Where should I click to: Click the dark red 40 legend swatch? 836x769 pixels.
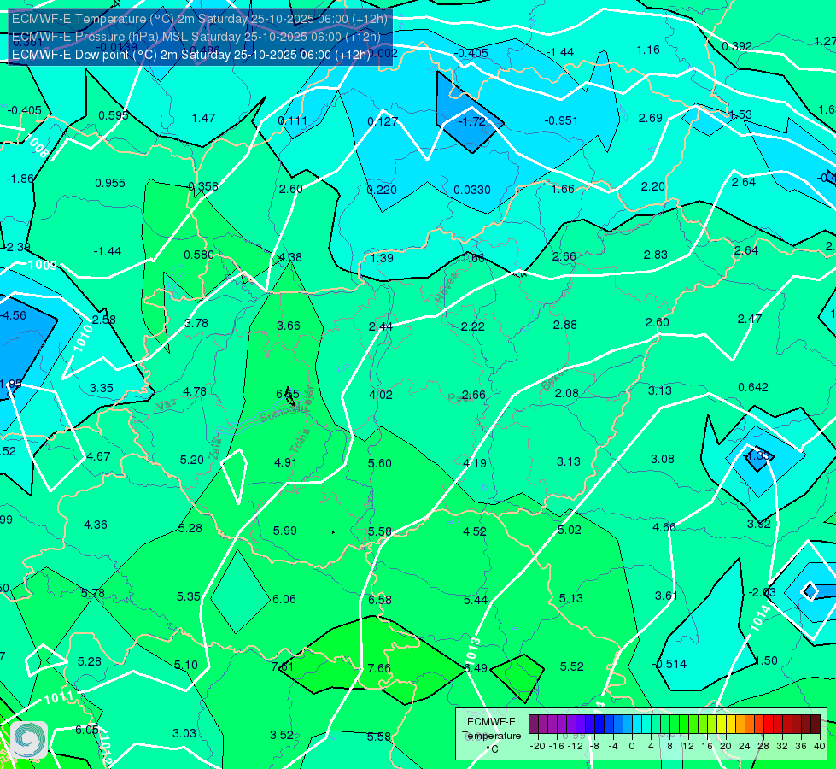[816, 725]
